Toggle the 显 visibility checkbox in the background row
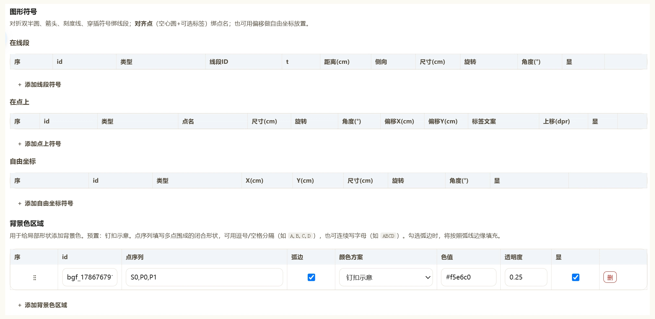Screen dimensions: 655x319 [576, 277]
